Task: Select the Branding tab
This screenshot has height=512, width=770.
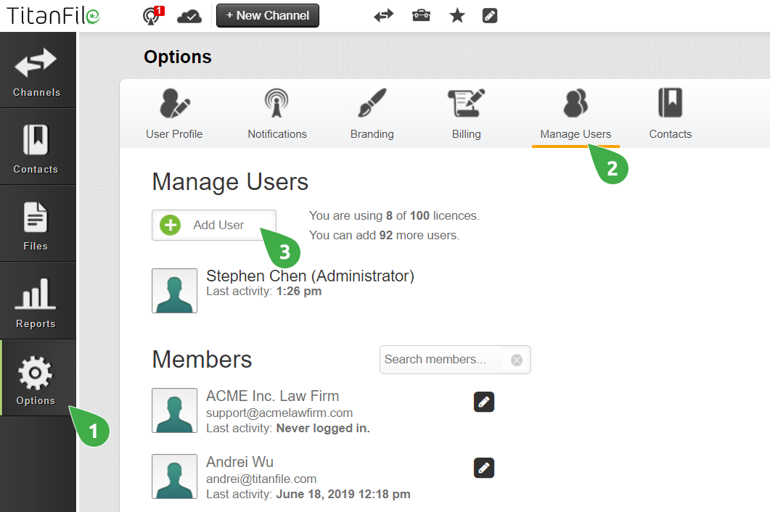Action: (372, 112)
